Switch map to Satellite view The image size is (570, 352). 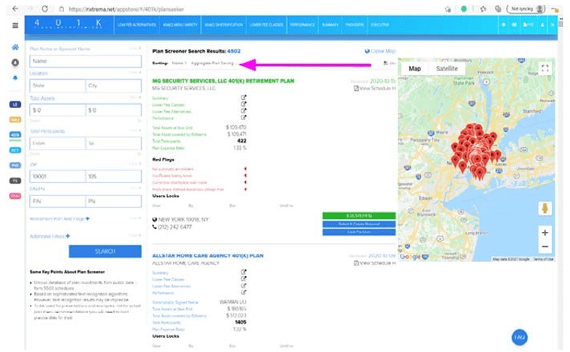tap(451, 68)
